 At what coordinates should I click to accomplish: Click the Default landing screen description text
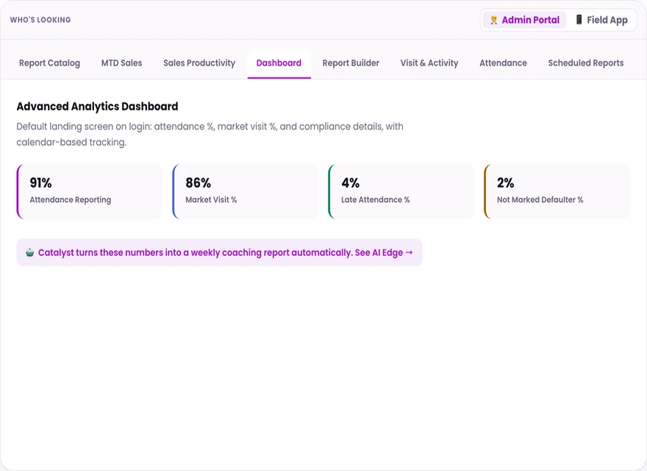tap(210, 134)
